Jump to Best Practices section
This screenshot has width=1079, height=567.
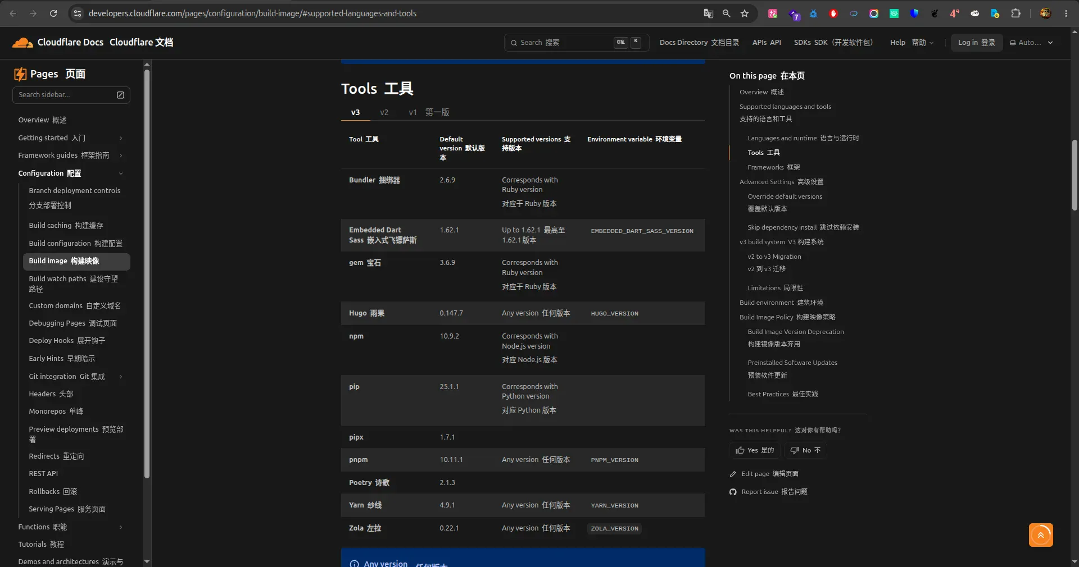(782, 394)
